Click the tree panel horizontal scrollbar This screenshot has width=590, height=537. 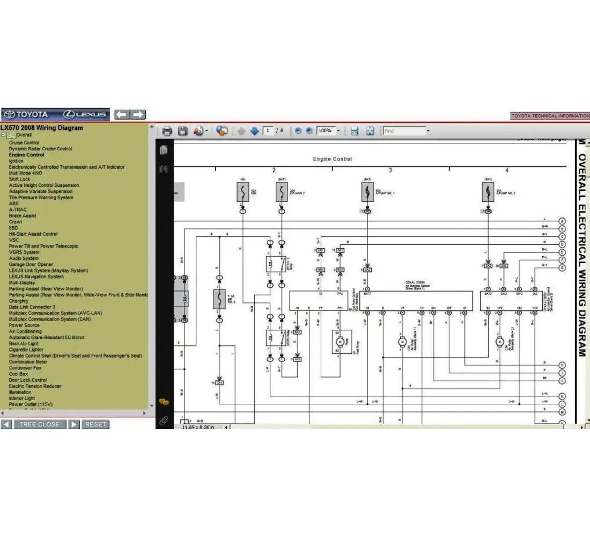[74, 413]
